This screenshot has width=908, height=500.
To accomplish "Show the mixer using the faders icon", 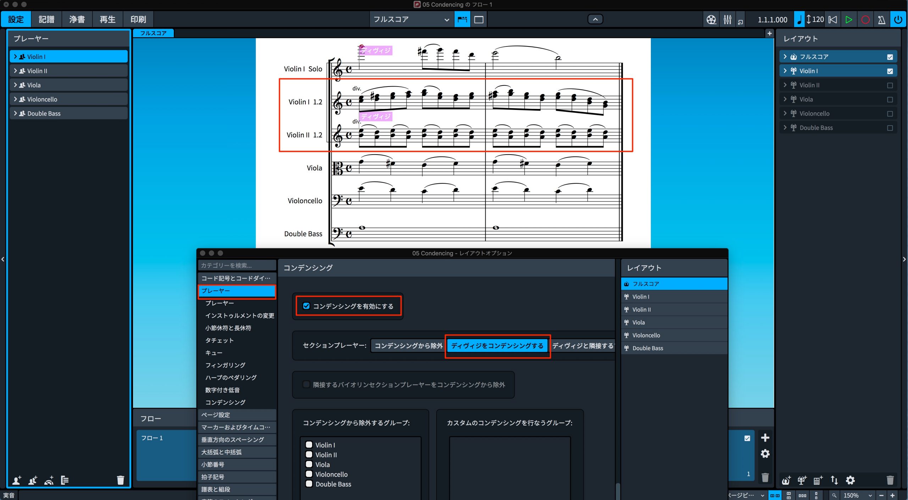I will (727, 20).
